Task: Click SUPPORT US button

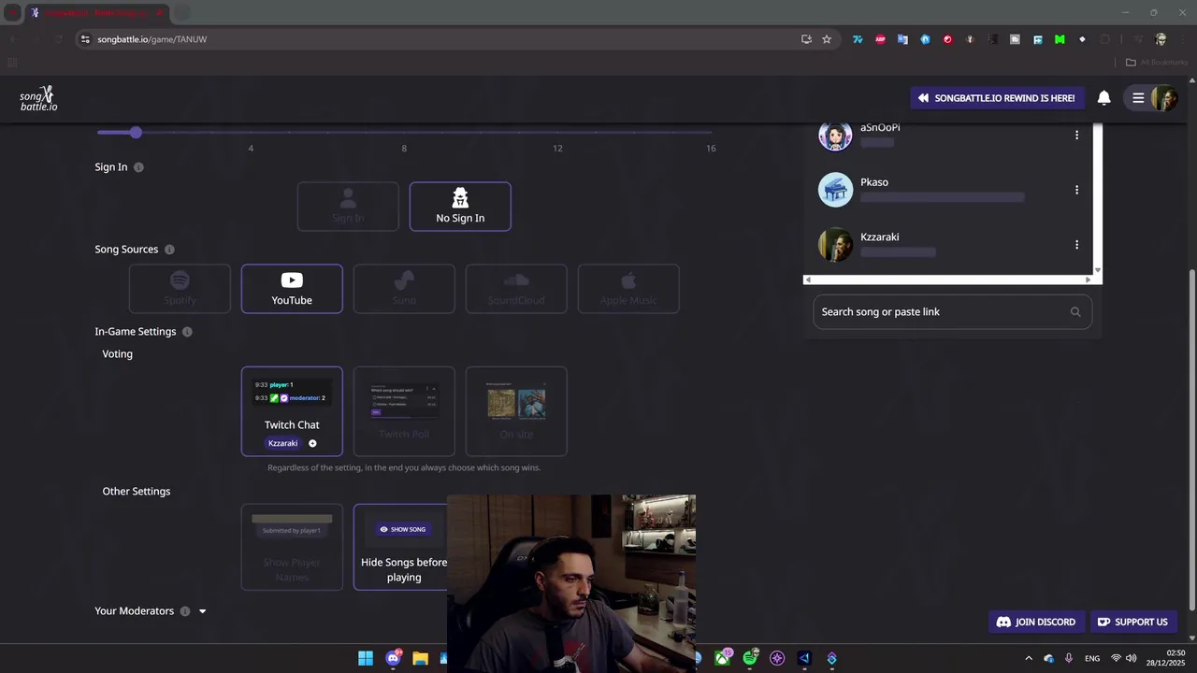Action: coord(1132,622)
